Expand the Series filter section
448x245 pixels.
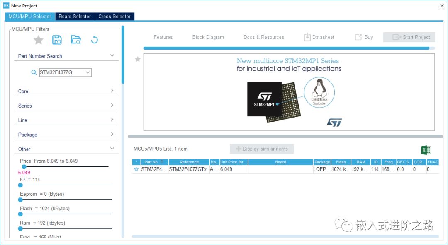(112, 105)
